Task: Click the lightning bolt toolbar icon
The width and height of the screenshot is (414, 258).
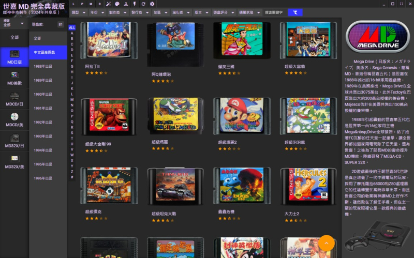Action: 135,4
